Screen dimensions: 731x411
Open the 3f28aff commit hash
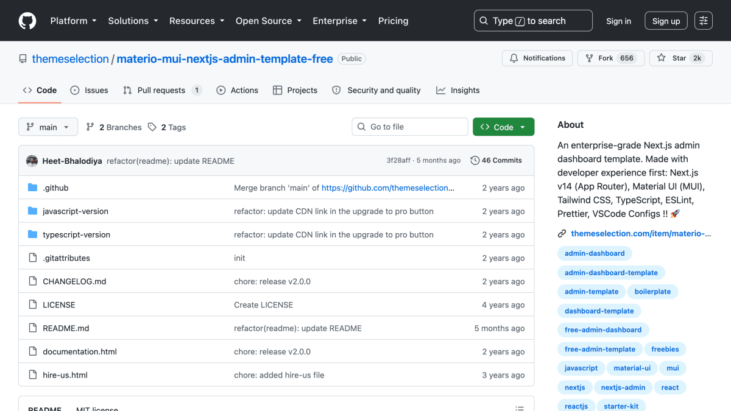[x=399, y=161]
